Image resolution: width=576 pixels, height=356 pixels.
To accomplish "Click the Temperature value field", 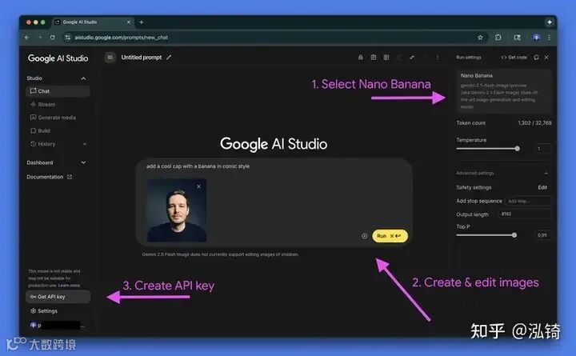I will [542, 149].
